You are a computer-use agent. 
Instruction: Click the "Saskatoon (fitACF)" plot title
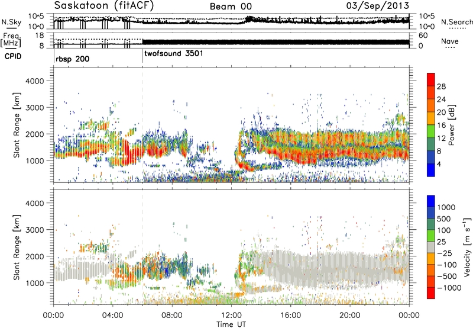[104, 6]
